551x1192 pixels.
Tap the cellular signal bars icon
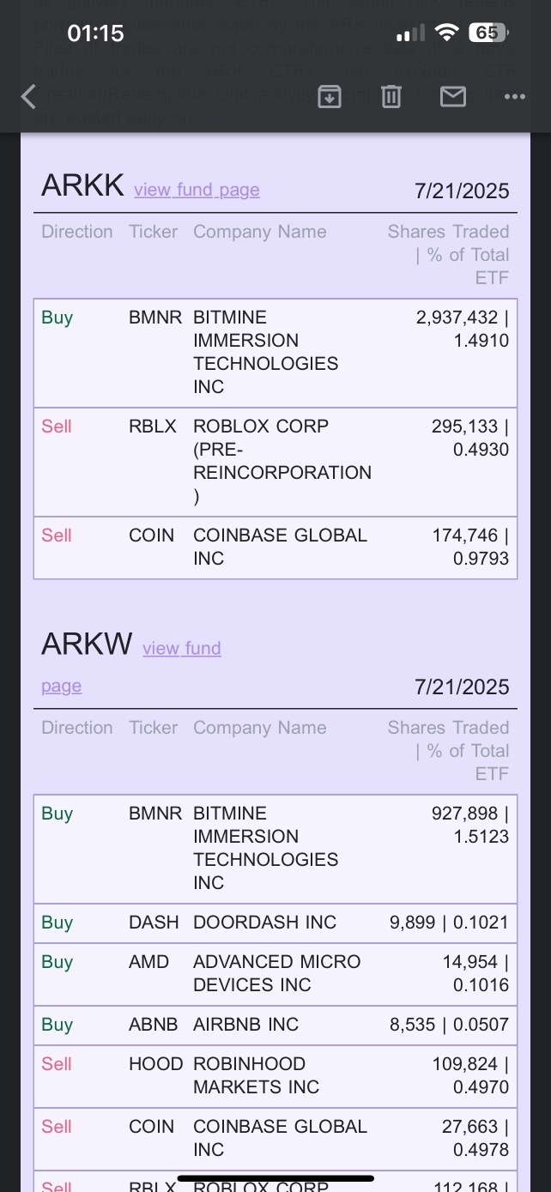[x=412, y=33]
